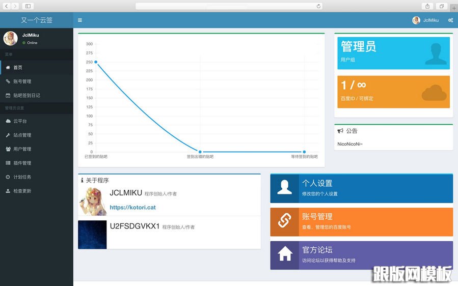Click the NicoNicoNi~ announcement text

[x=350, y=144]
